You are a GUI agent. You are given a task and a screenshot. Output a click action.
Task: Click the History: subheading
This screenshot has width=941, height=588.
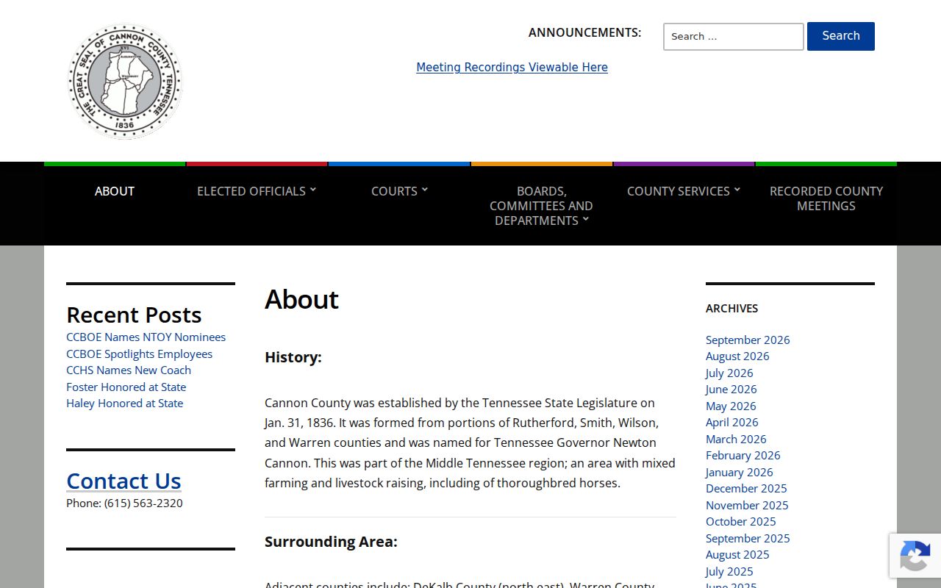tap(293, 357)
